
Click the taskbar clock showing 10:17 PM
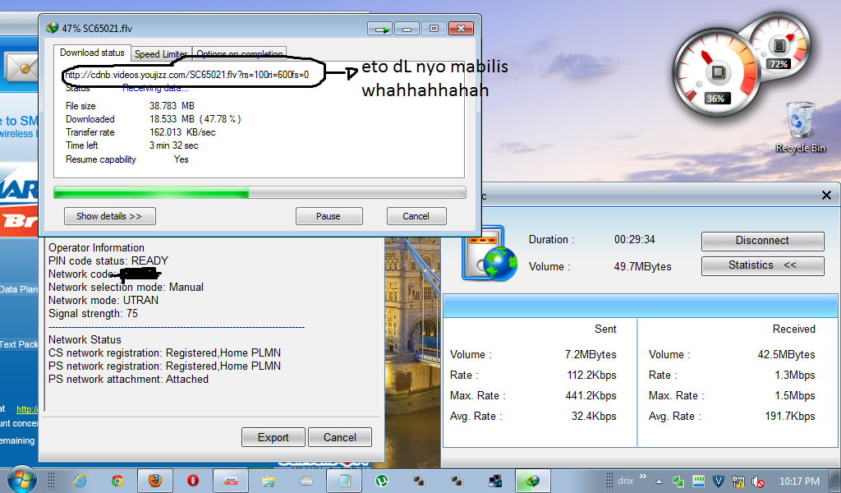799,481
